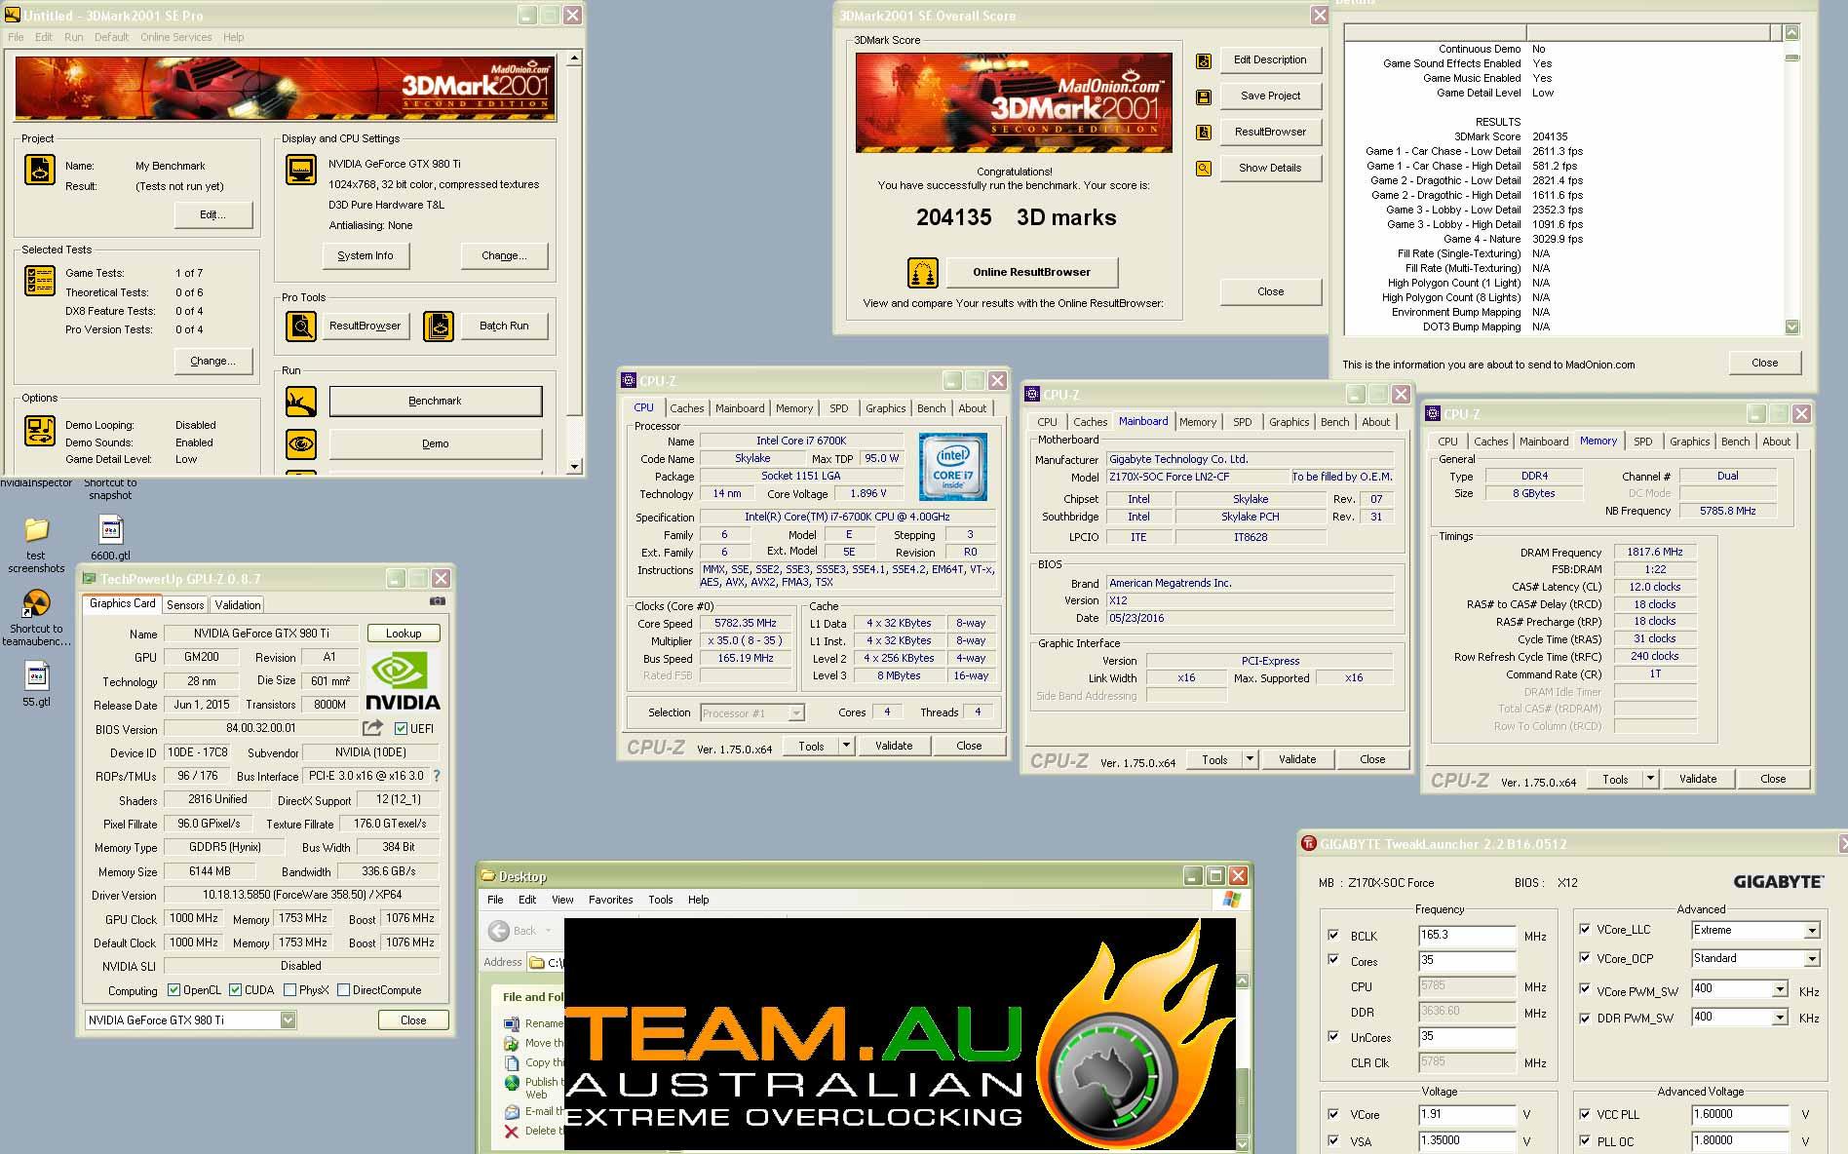Screen dimensions: 1848x1154
Task: Open the VCore_LLC Extreme dropdown
Action: [1812, 931]
